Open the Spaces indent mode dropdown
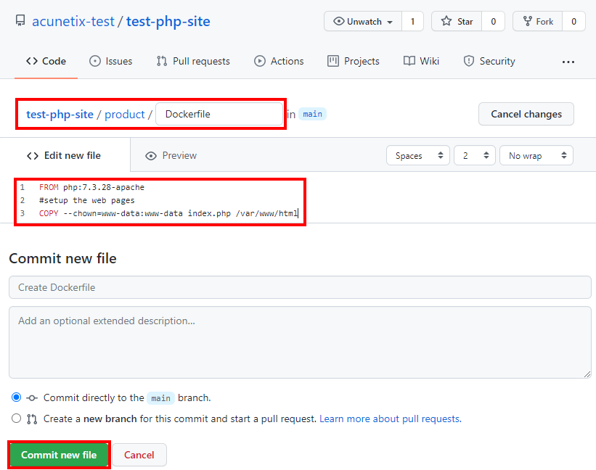 point(417,155)
